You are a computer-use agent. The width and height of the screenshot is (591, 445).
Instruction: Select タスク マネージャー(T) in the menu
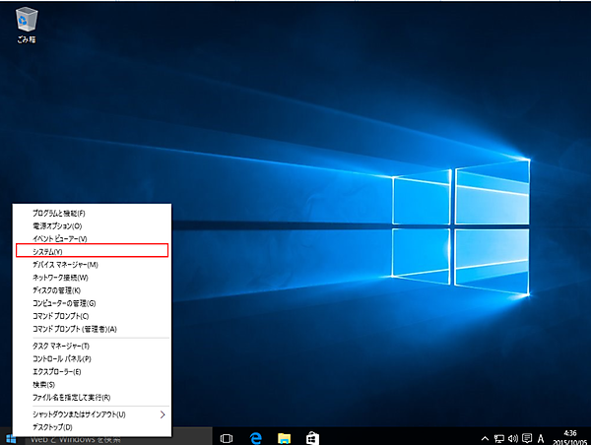pos(92,346)
